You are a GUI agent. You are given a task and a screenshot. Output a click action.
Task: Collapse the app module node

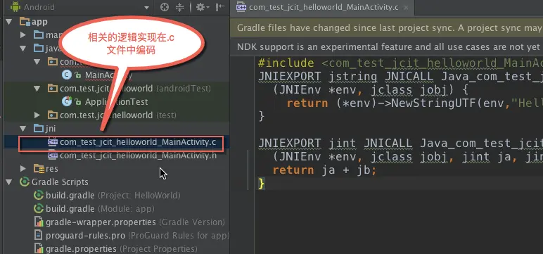[x=9, y=22]
